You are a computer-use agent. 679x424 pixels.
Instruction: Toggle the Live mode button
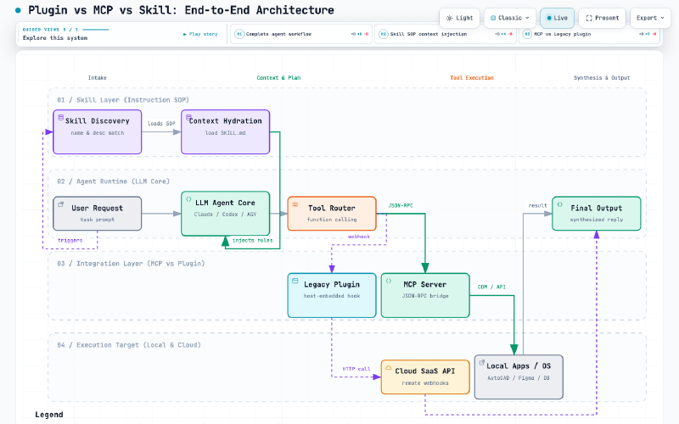[x=557, y=18]
